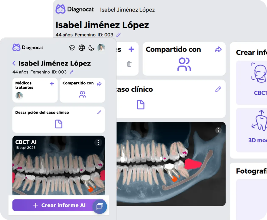The image size is (267, 220).
Task: Click the trash delete icon in background panel
Action: click(x=129, y=64)
